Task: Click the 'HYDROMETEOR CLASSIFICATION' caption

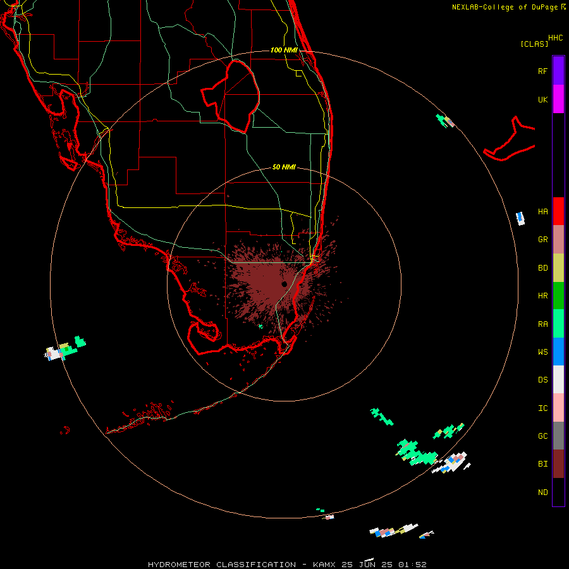Action: [222, 565]
